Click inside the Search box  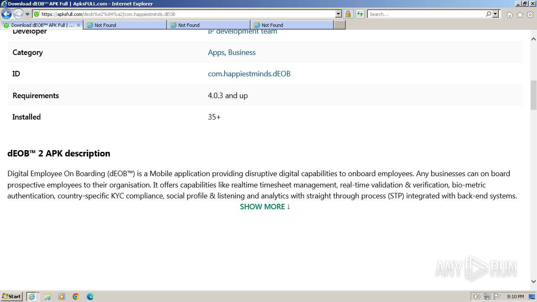[x=426, y=14]
